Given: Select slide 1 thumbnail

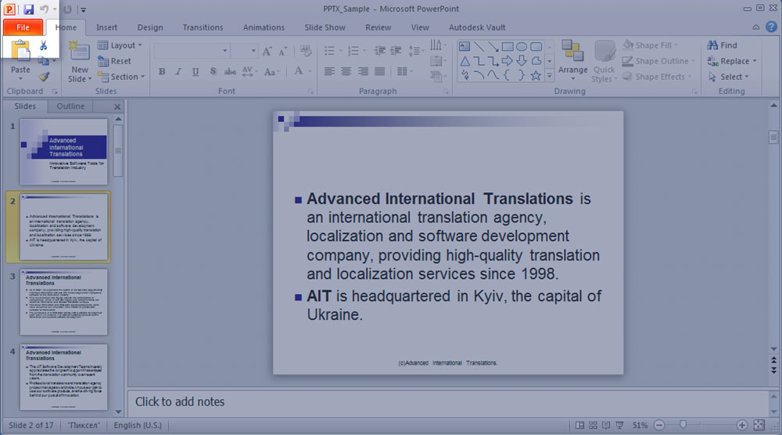Looking at the screenshot, I should pos(63,152).
